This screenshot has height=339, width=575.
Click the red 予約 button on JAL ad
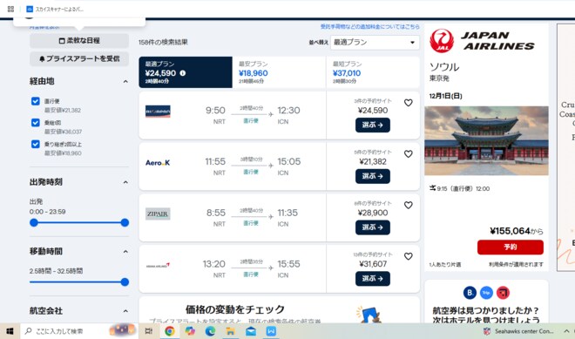point(510,247)
